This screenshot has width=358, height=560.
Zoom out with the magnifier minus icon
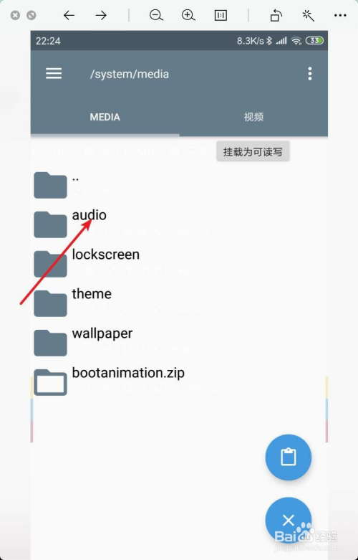point(156,15)
